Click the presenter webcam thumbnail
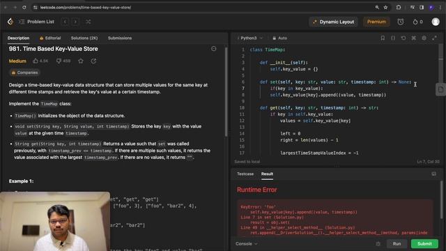Image resolution: width=446 pixels, height=251 pixels. pyautogui.click(x=55, y=221)
